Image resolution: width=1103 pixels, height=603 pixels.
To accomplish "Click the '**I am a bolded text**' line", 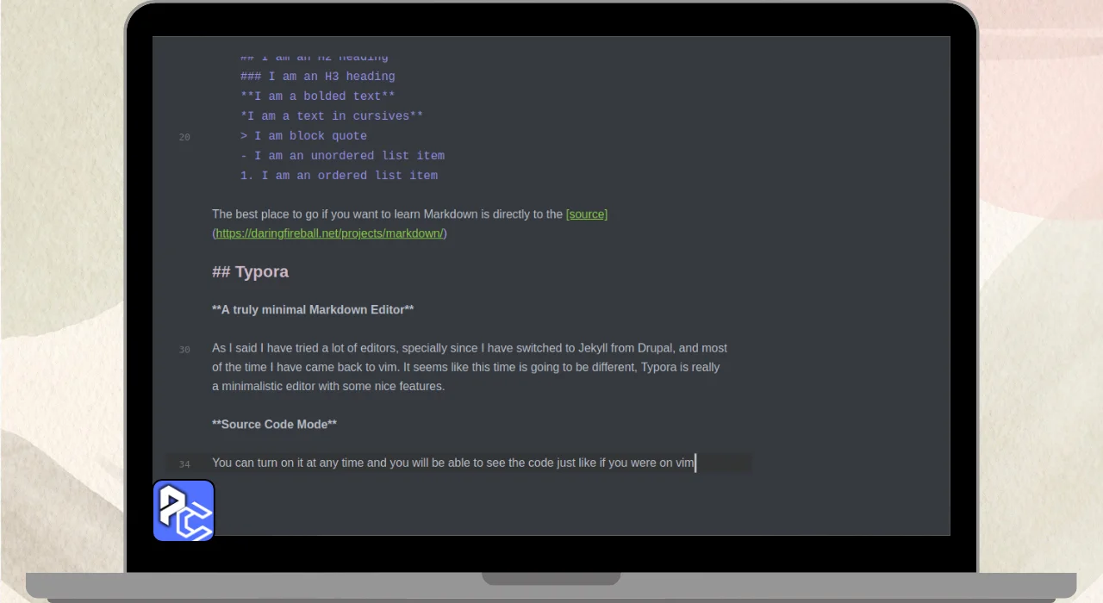I will click(x=317, y=96).
